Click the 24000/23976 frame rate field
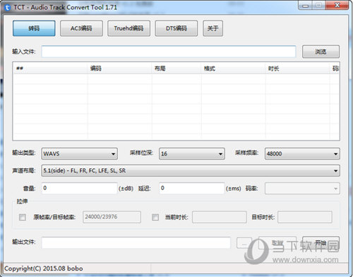The image size is (353, 277). click(112, 217)
